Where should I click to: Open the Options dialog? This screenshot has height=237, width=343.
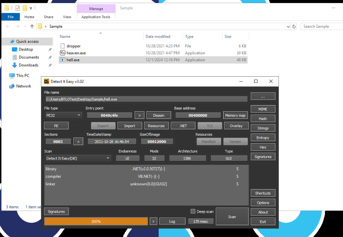click(x=263, y=203)
